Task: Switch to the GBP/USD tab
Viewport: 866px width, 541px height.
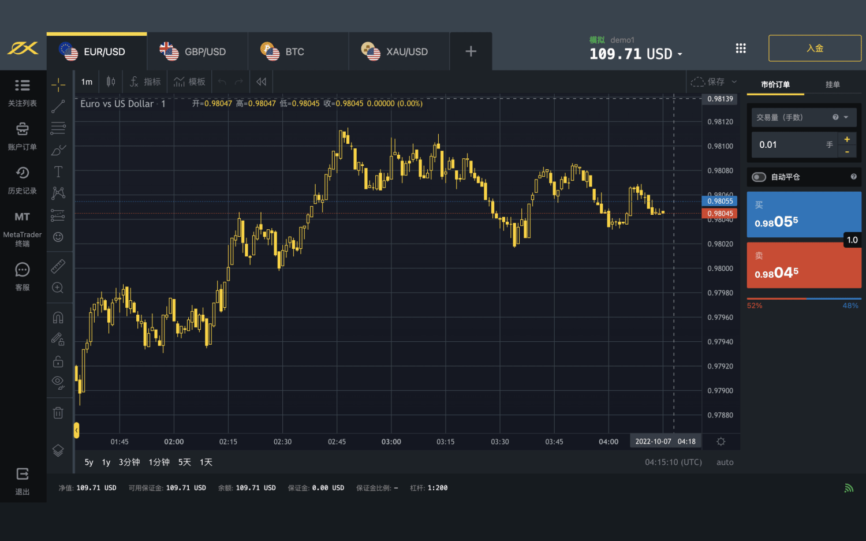Action: pos(197,51)
